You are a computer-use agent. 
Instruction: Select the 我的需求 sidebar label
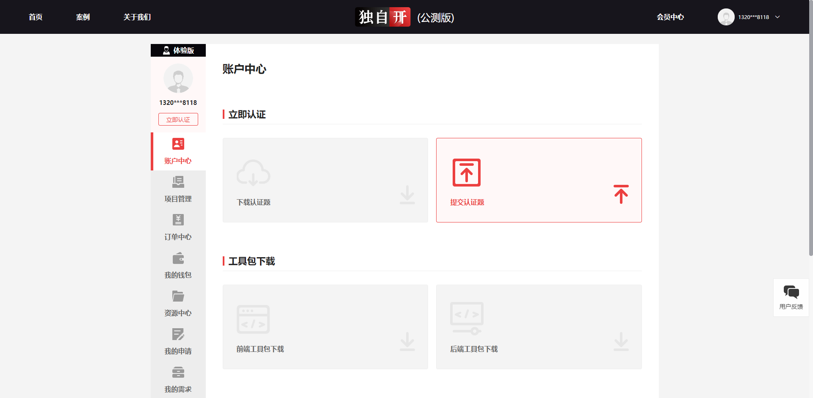coord(178,389)
